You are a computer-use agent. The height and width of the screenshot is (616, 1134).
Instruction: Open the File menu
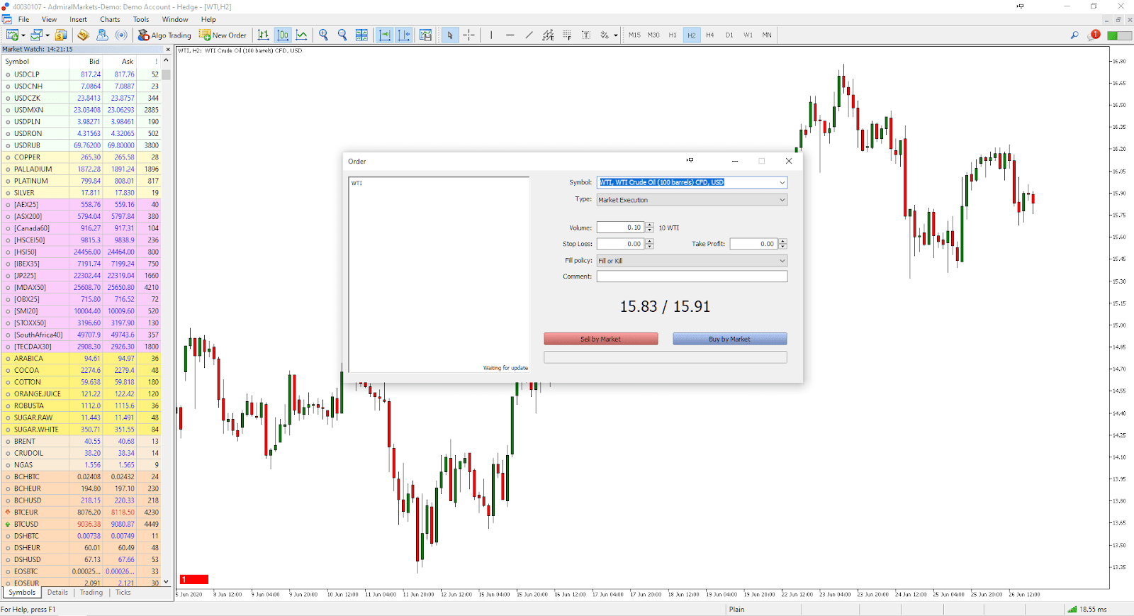(23, 19)
